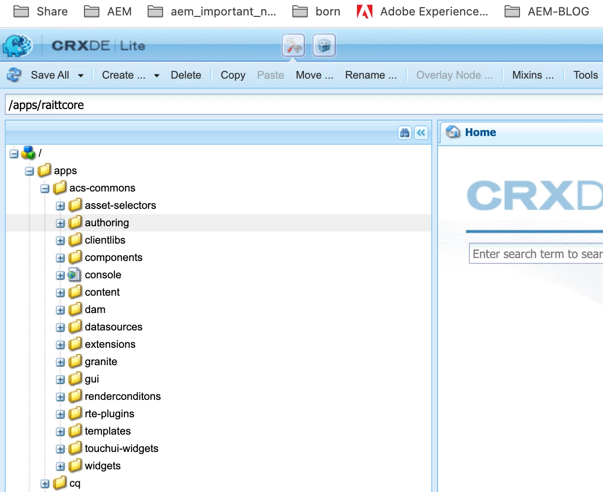Click the /apps/raittcore path field
Image resolution: width=603 pixels, height=492 pixels.
click(x=304, y=105)
